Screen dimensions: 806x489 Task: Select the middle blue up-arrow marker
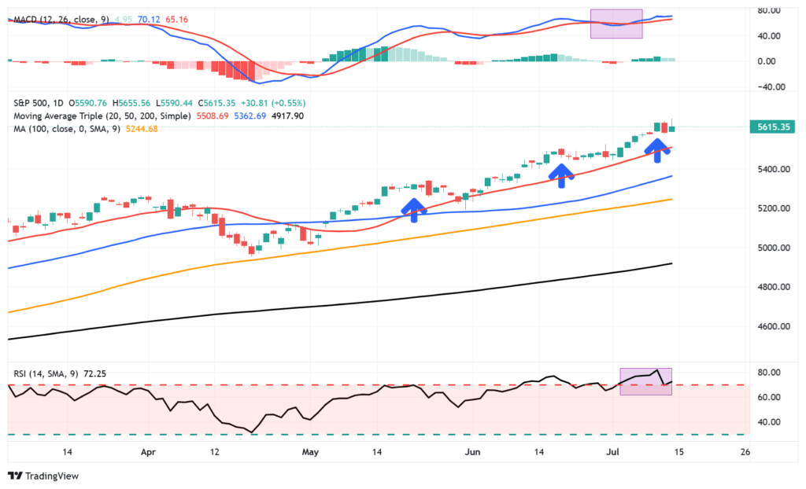(x=562, y=175)
